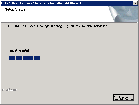Click the last filled progress block
The image size is (139, 105).
click(x=39, y=58)
